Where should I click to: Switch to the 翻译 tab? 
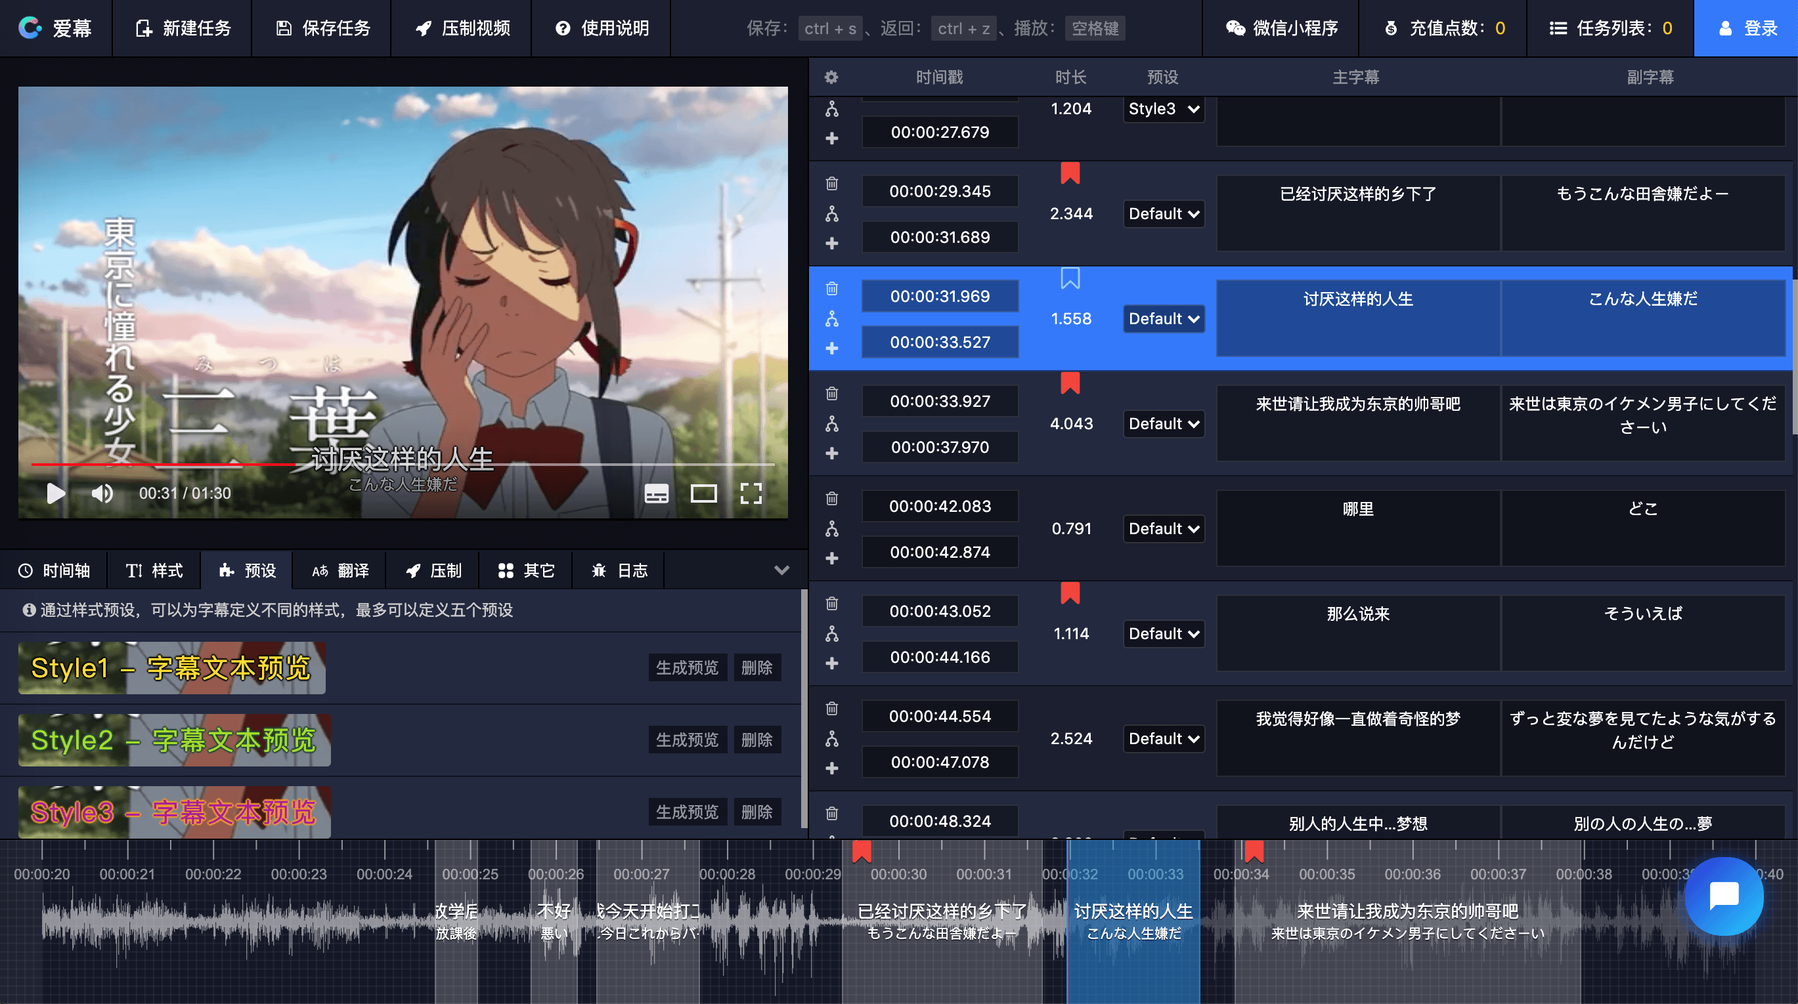coord(340,571)
